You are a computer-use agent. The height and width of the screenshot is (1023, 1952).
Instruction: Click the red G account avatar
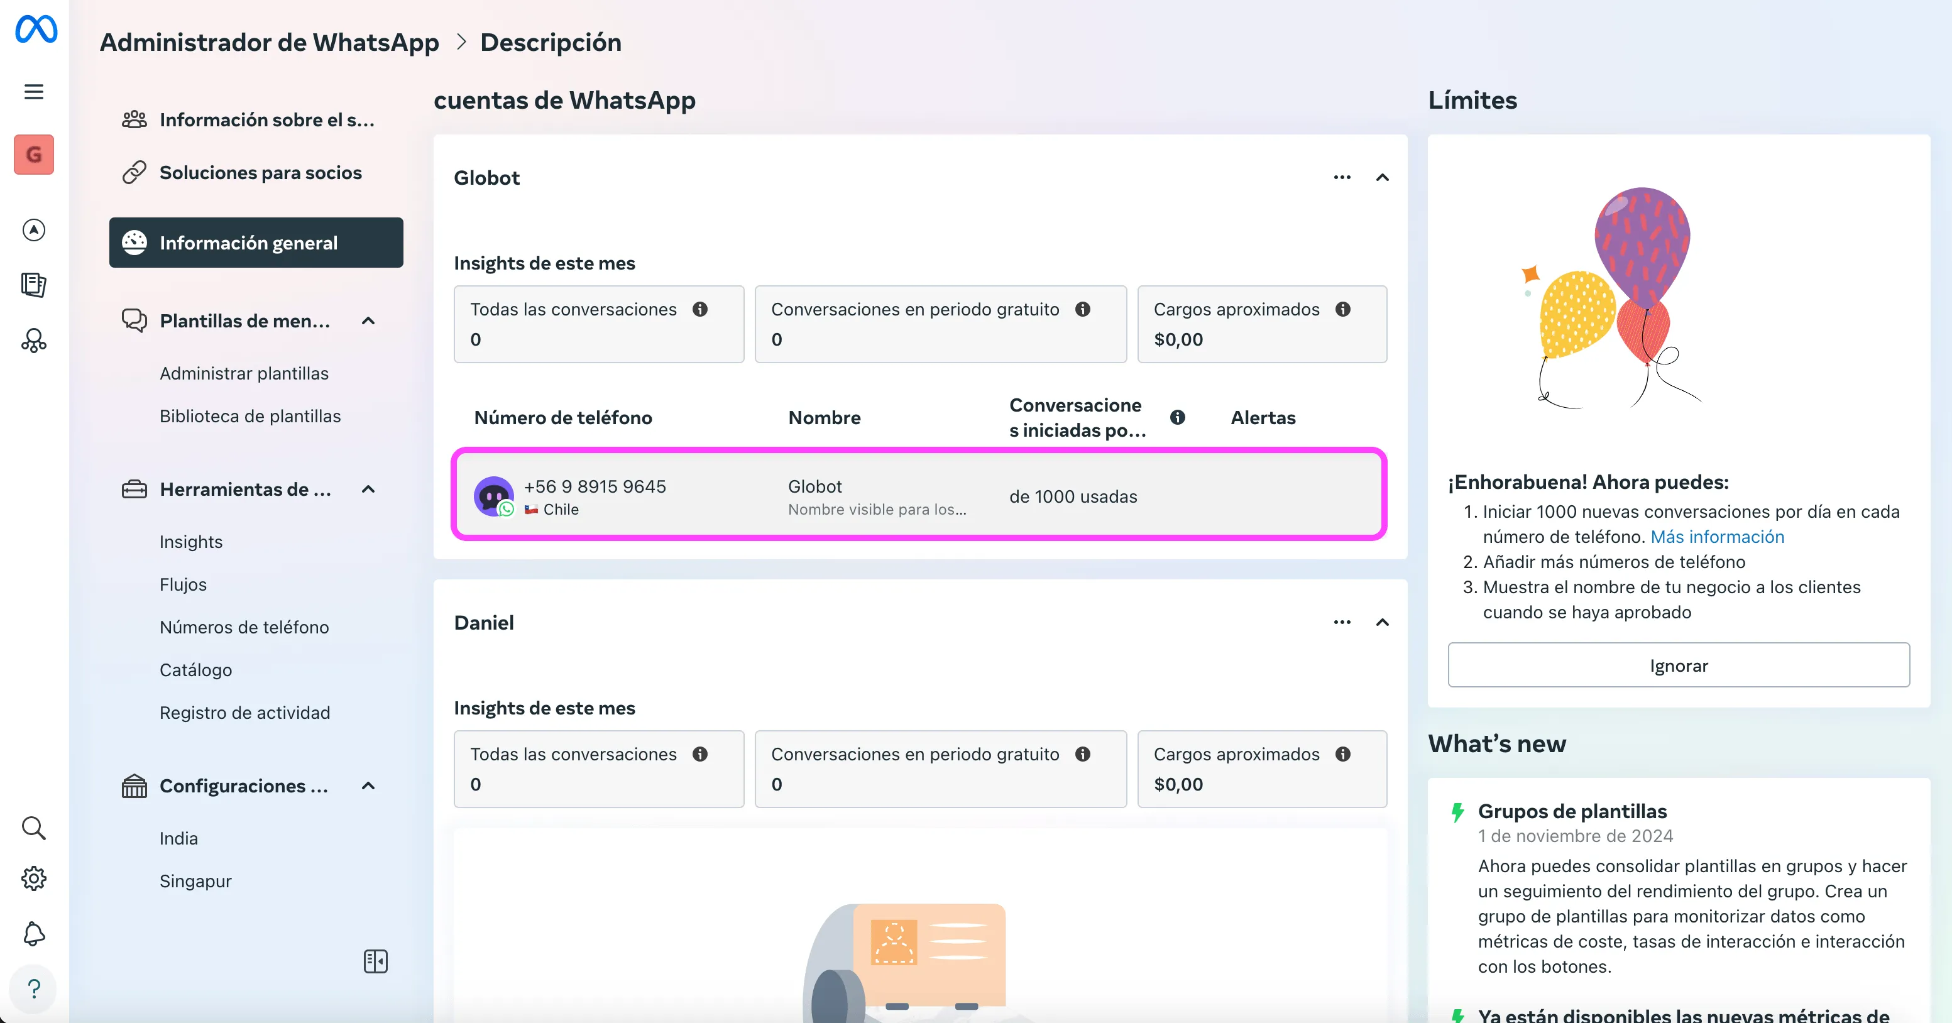pos(34,155)
